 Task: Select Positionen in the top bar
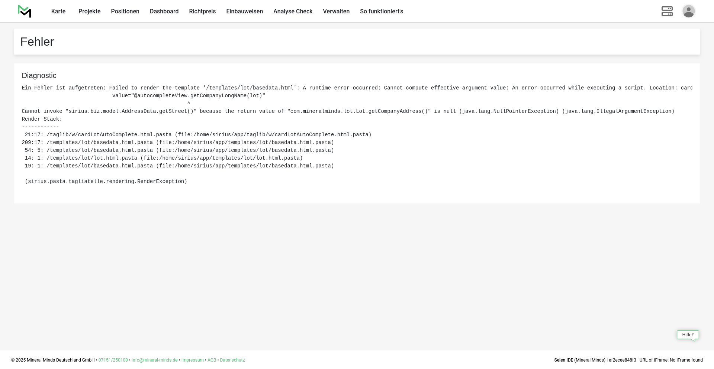point(125,12)
